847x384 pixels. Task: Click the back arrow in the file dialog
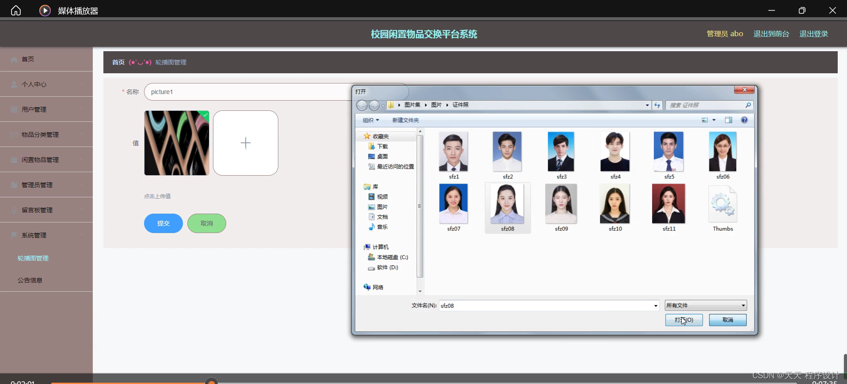[362, 105]
